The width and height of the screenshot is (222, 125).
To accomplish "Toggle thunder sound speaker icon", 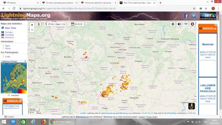I will tap(179, 24).
